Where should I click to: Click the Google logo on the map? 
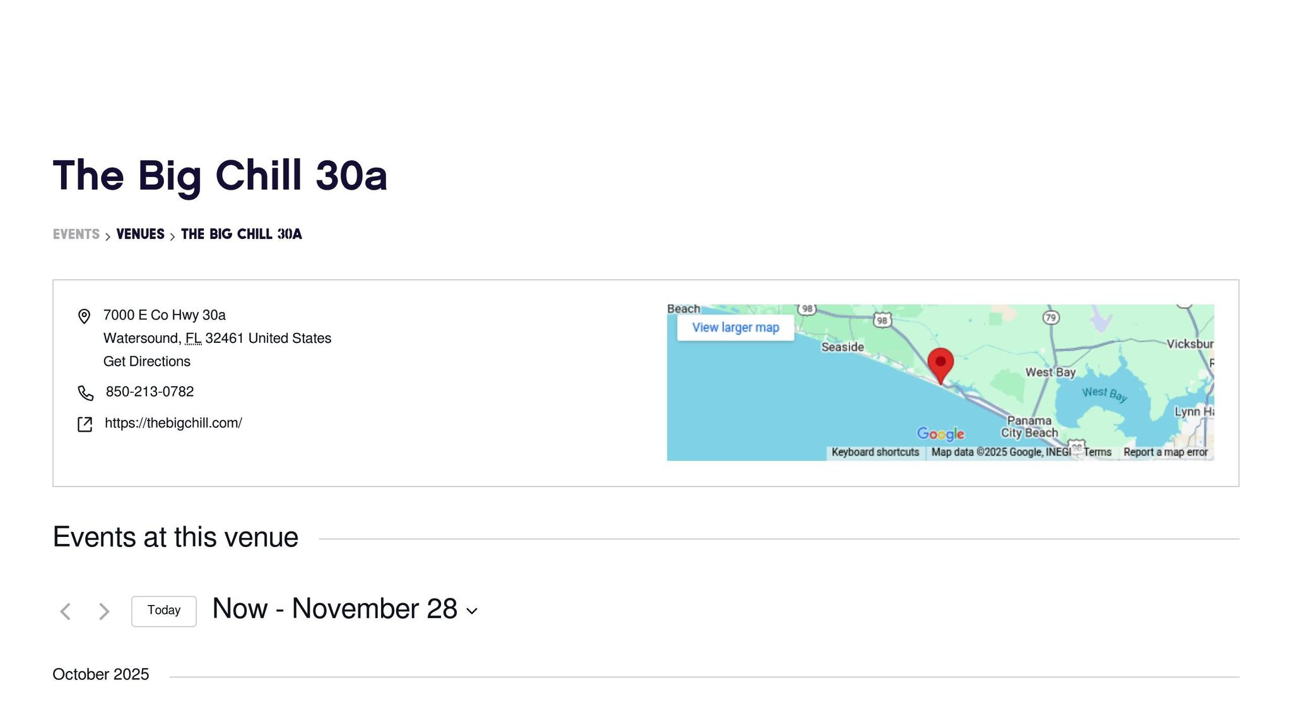940,434
